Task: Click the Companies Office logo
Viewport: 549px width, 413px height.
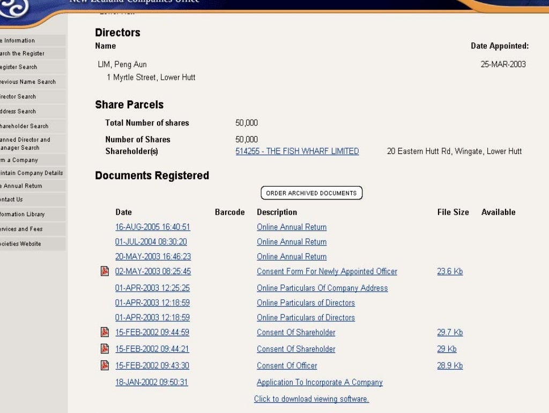Action: tap(14, 8)
